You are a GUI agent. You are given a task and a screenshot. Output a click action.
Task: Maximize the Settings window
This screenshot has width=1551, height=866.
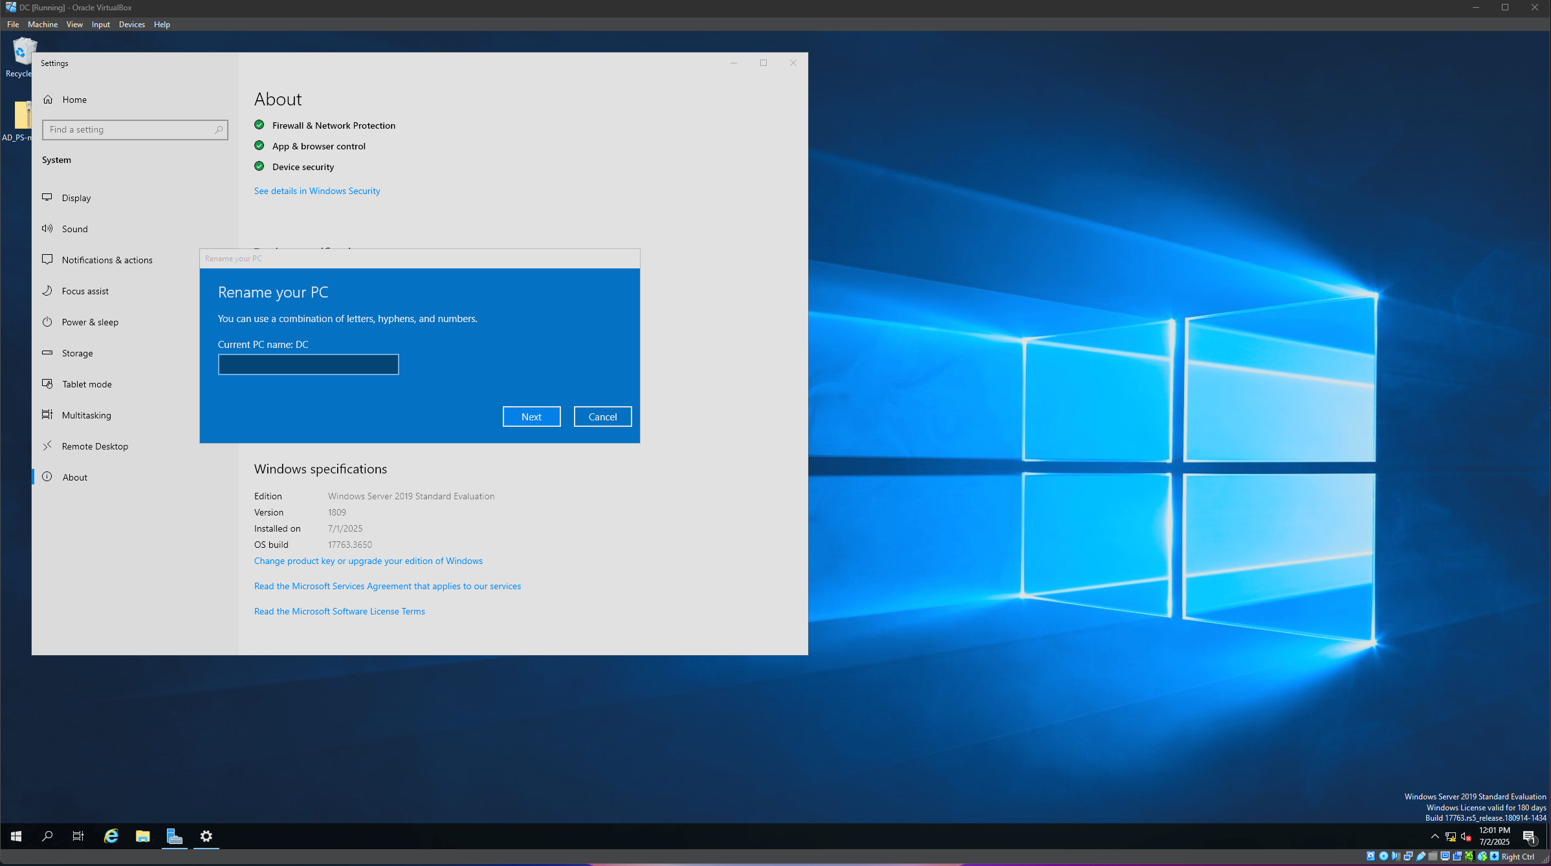(764, 63)
